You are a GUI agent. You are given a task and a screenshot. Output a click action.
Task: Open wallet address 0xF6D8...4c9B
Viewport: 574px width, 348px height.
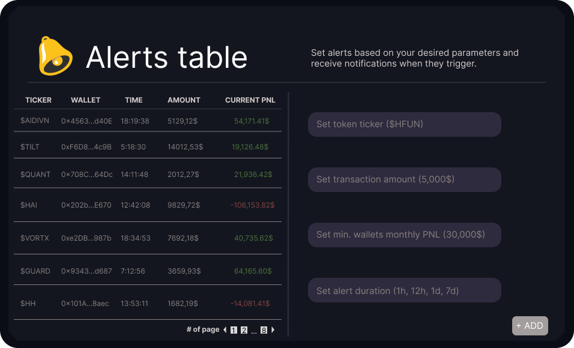click(x=86, y=146)
